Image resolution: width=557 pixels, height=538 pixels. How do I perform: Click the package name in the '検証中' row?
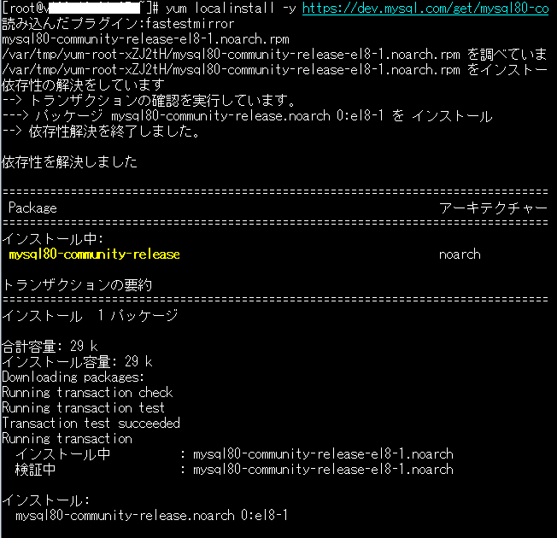pyautogui.click(x=323, y=470)
